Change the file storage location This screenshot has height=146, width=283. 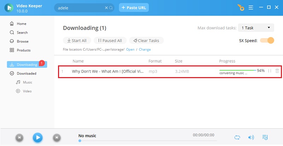point(145,49)
